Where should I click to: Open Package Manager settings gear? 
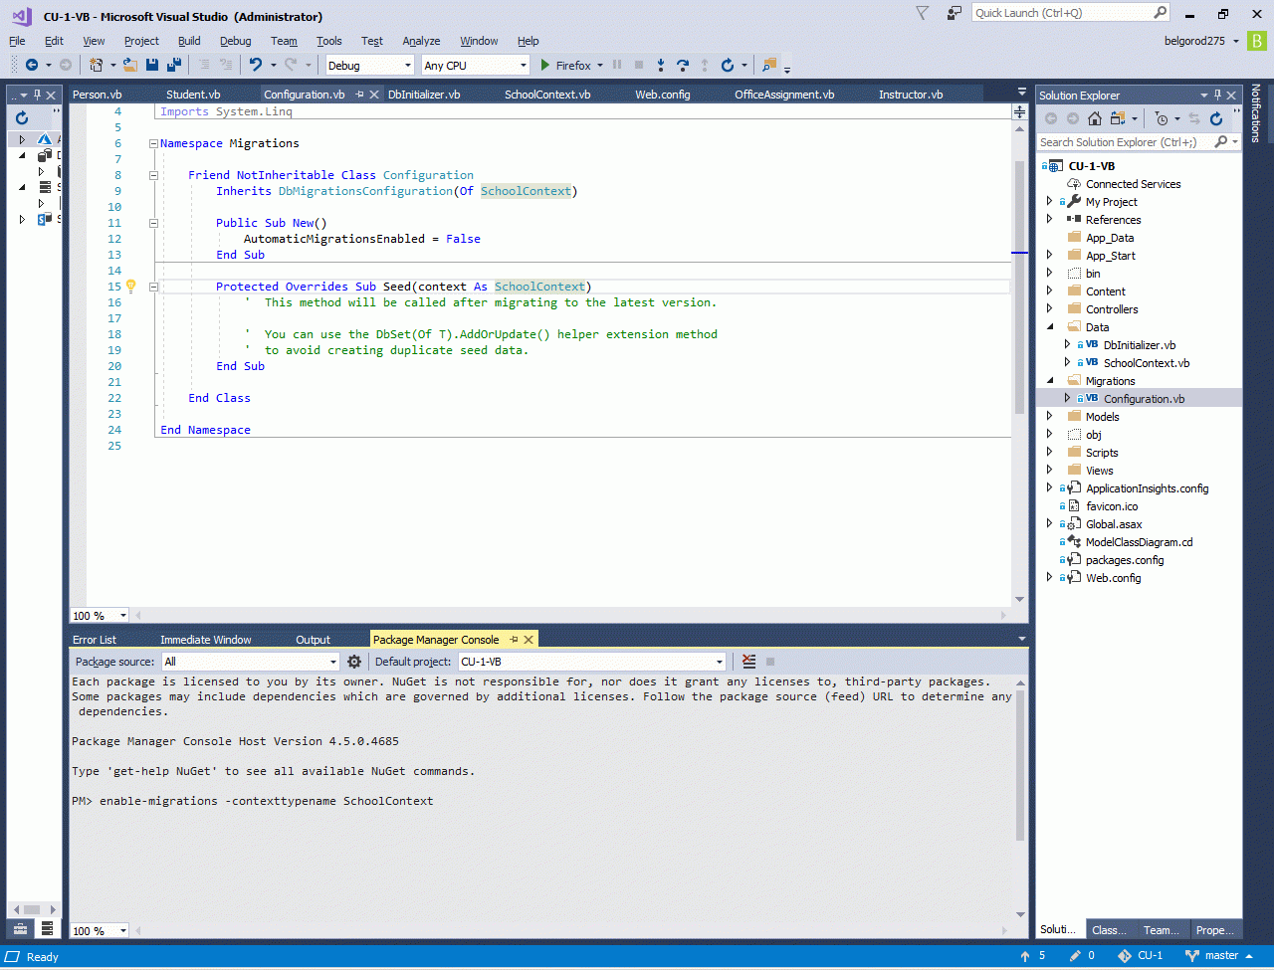(354, 662)
